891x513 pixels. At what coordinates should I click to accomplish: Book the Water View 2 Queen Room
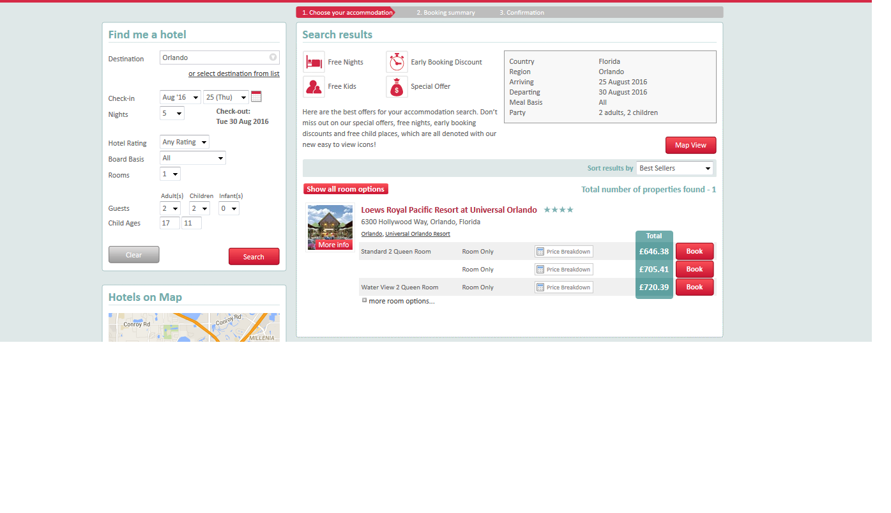point(695,287)
